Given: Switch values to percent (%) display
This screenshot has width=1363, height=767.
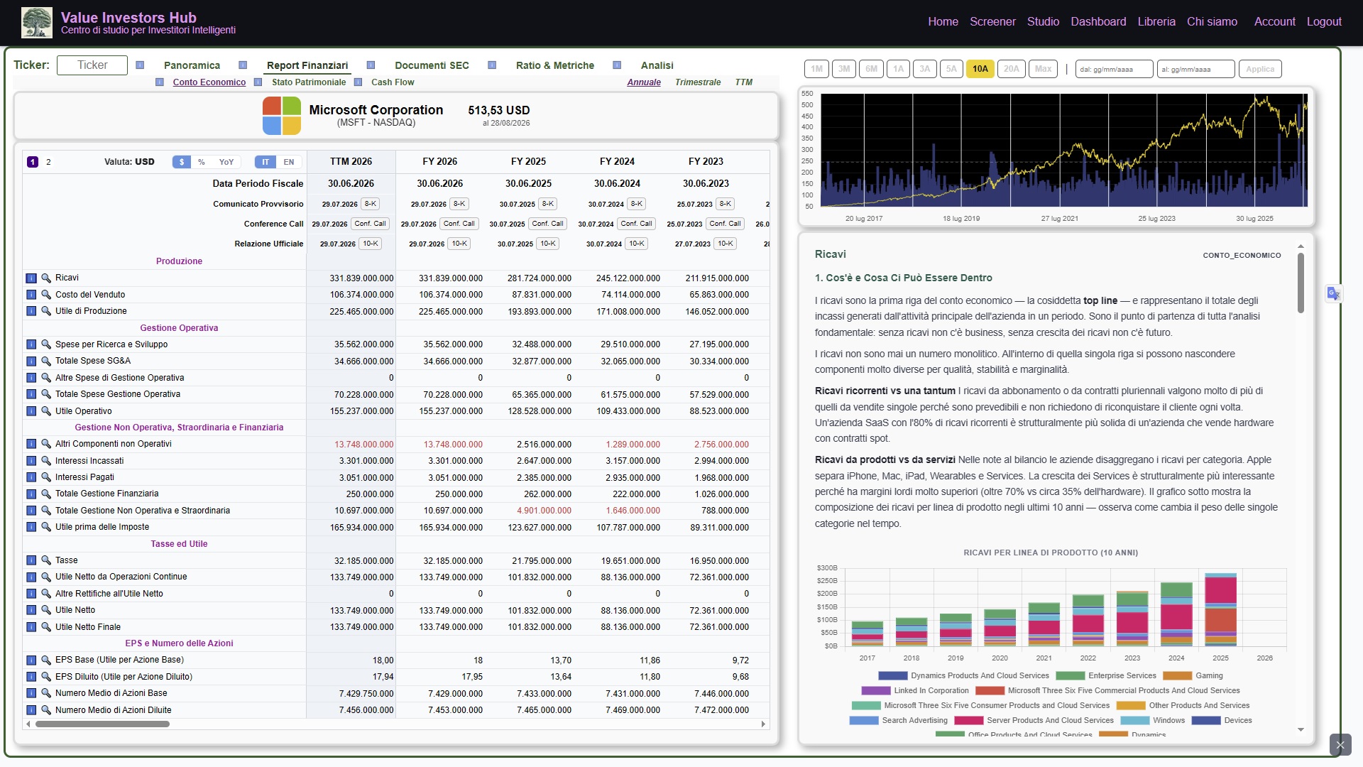Looking at the screenshot, I should point(202,162).
